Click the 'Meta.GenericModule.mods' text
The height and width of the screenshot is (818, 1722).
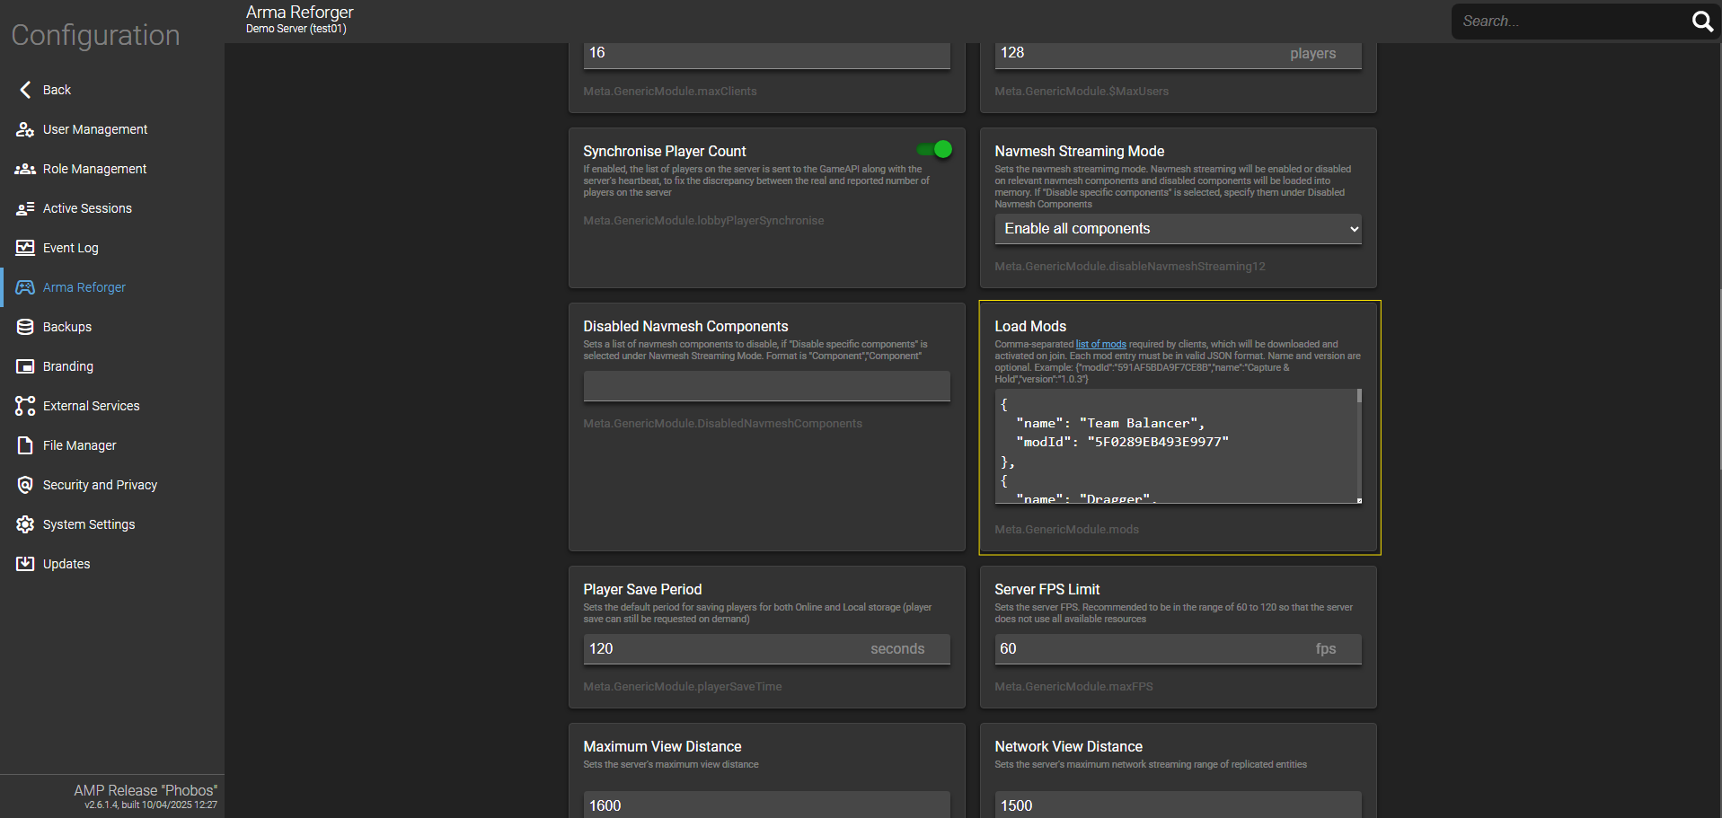point(1066,530)
